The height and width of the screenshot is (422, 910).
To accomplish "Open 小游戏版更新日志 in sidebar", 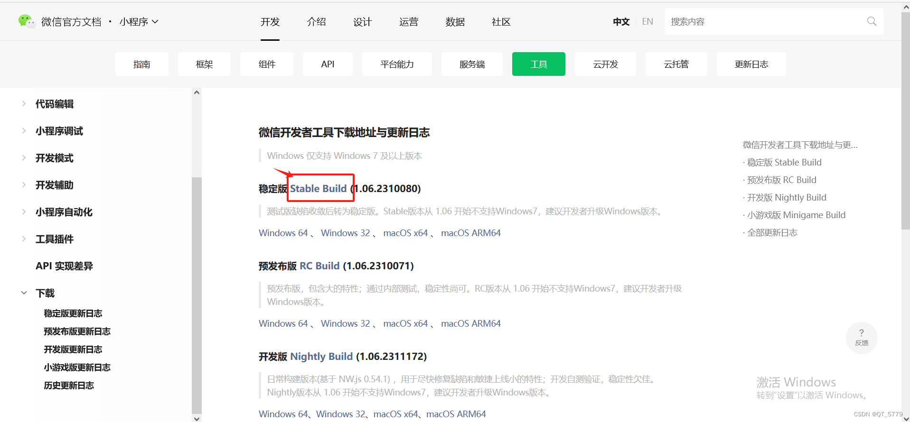I will (77, 367).
